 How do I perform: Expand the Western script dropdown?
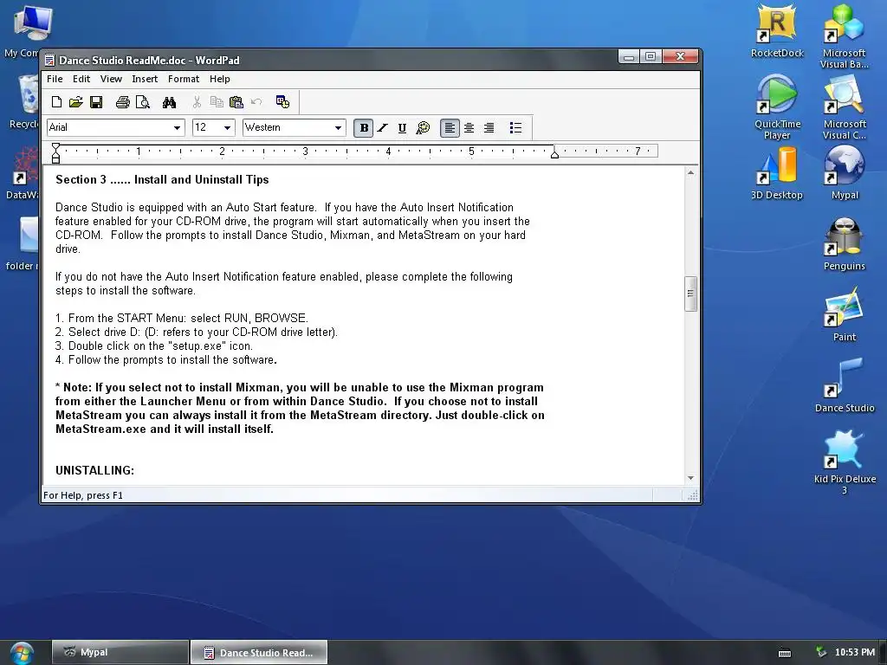[x=339, y=128]
